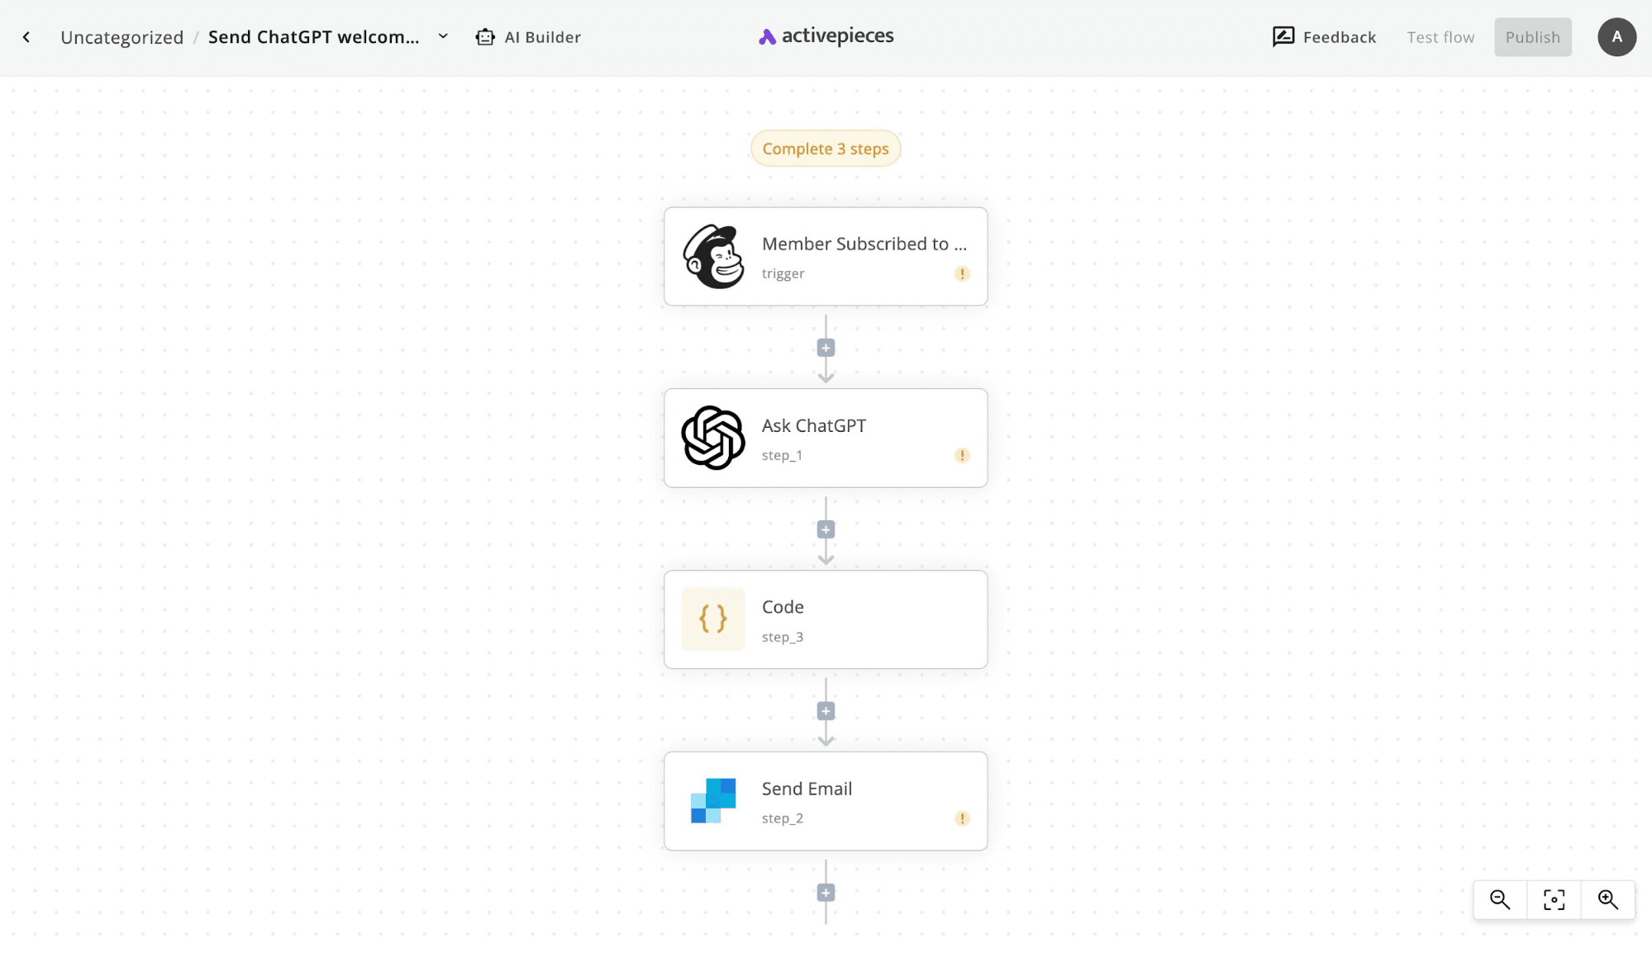Screen dimensions: 1652x953
Task: Click zoom in on the canvas
Action: tap(1608, 899)
